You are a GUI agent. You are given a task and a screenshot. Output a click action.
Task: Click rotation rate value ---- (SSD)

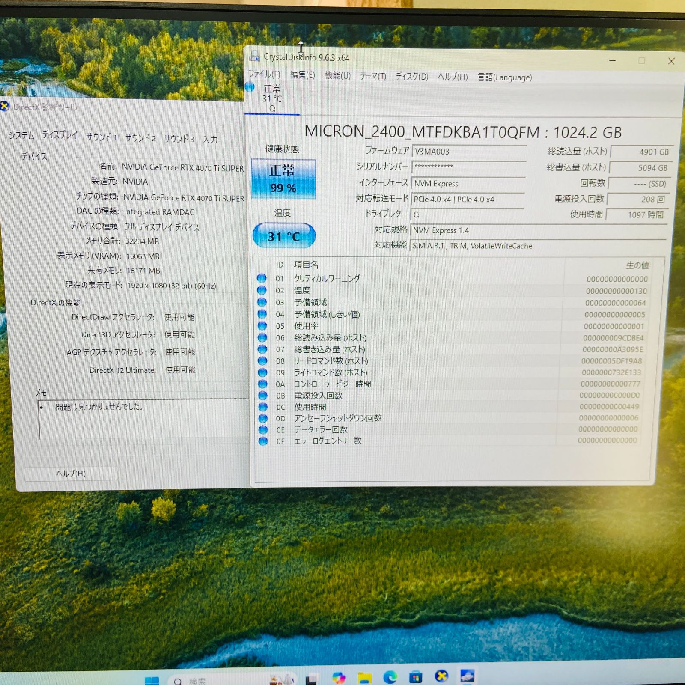[x=639, y=184]
